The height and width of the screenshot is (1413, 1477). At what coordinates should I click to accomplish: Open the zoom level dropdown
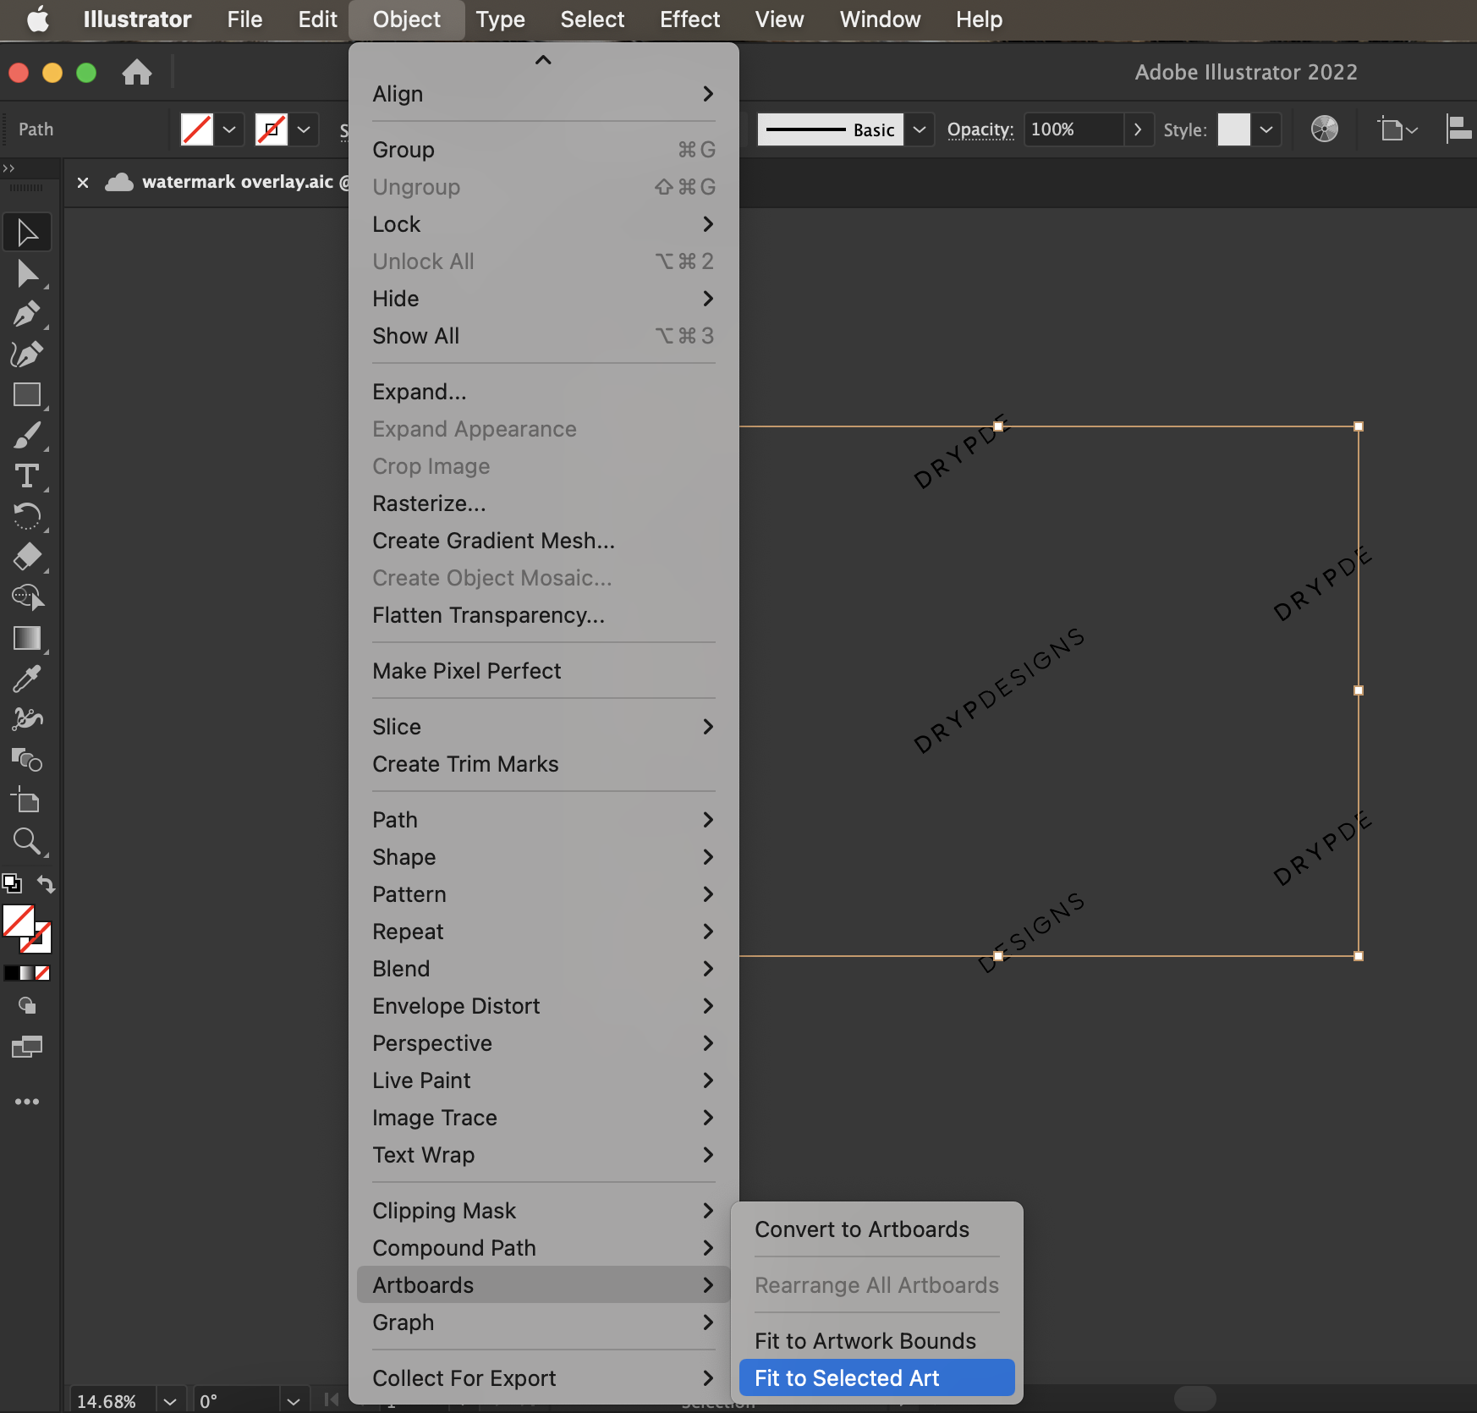click(170, 1401)
